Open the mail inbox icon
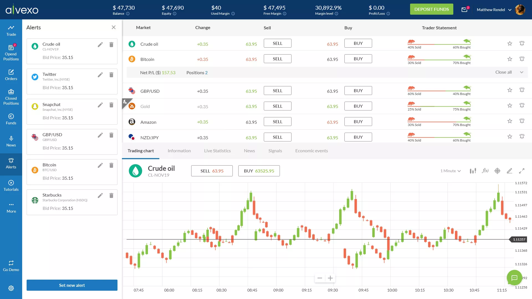The image size is (532, 299). coord(465,10)
